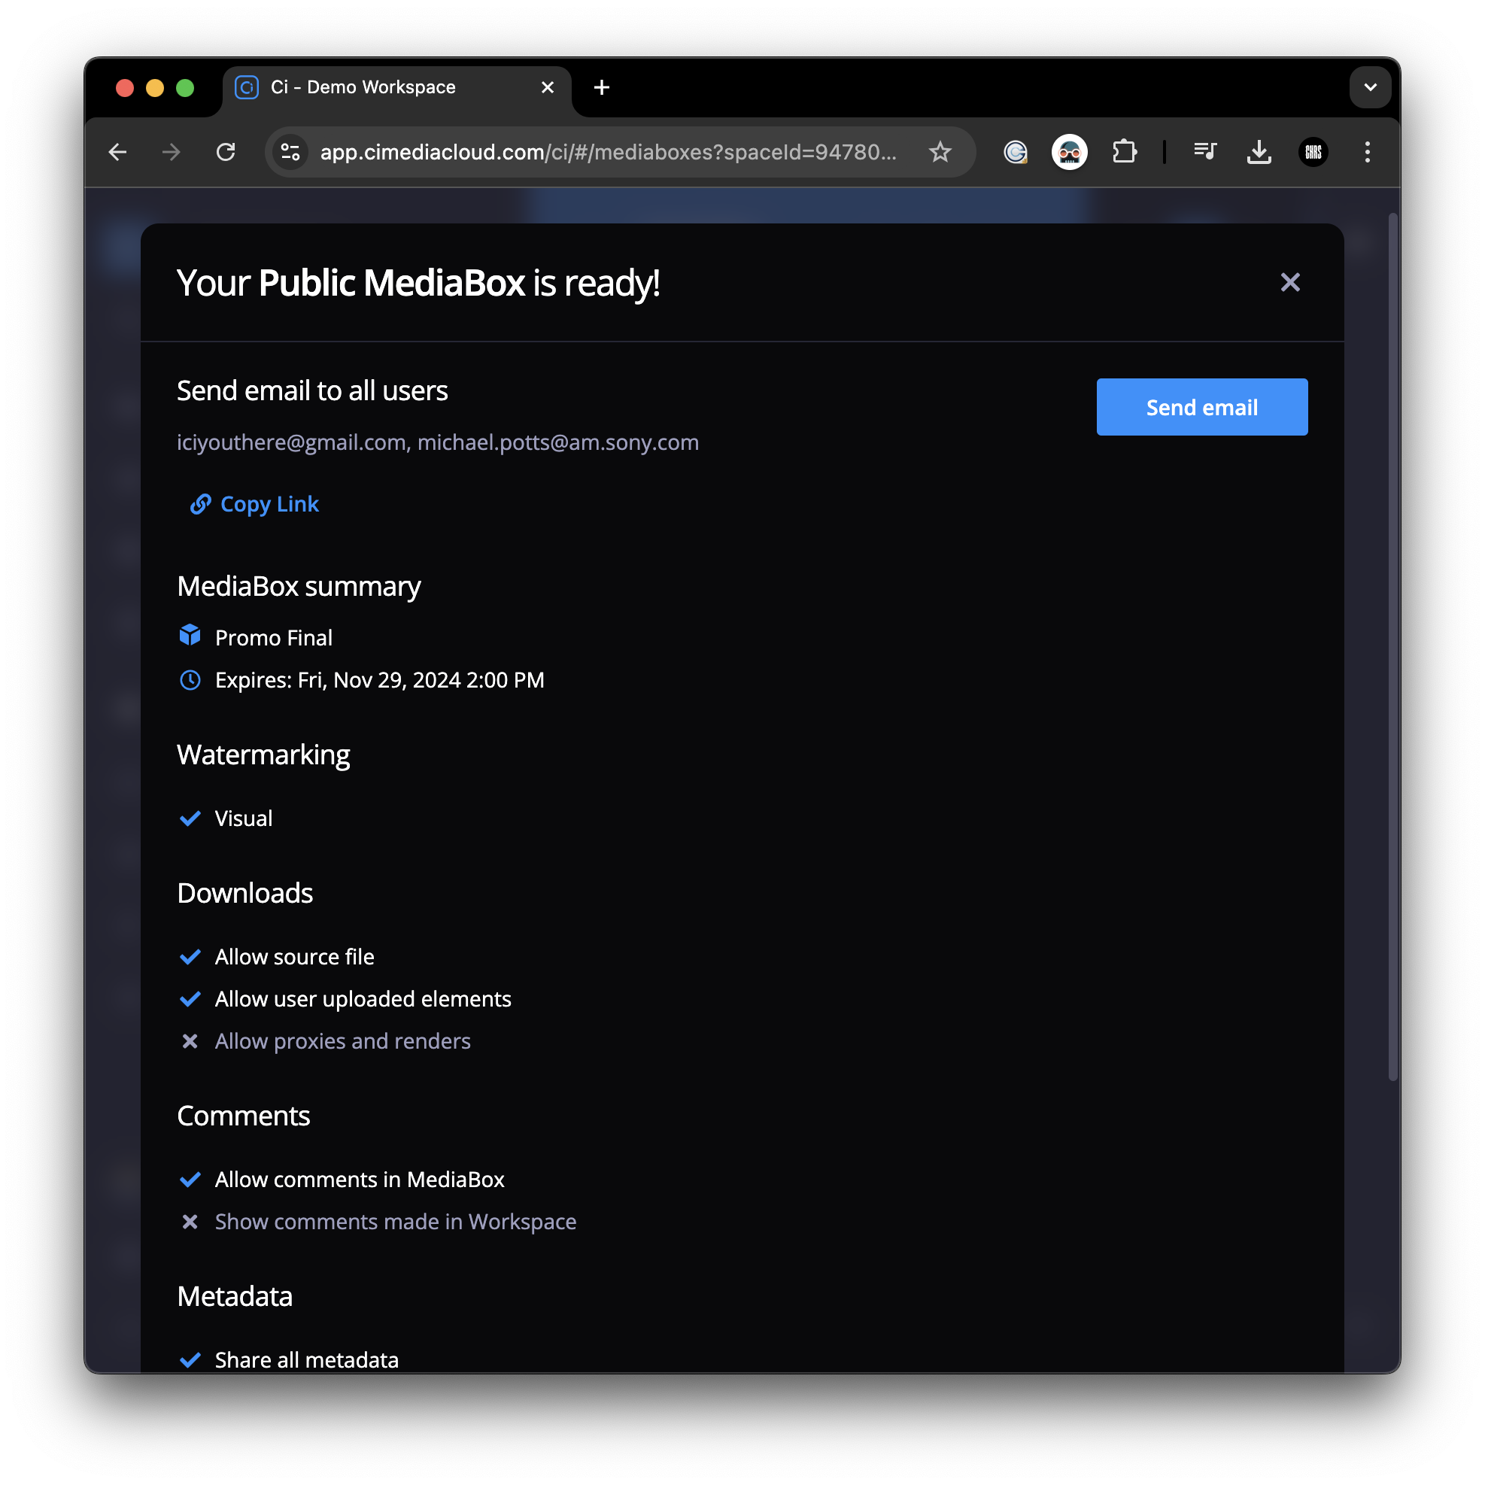Close the Public MediaBox dialog

pyautogui.click(x=1289, y=282)
